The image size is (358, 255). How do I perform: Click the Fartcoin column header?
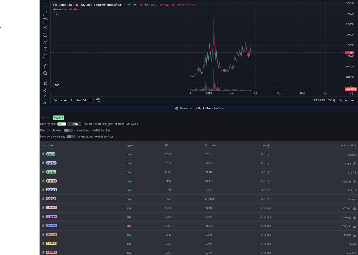point(211,146)
